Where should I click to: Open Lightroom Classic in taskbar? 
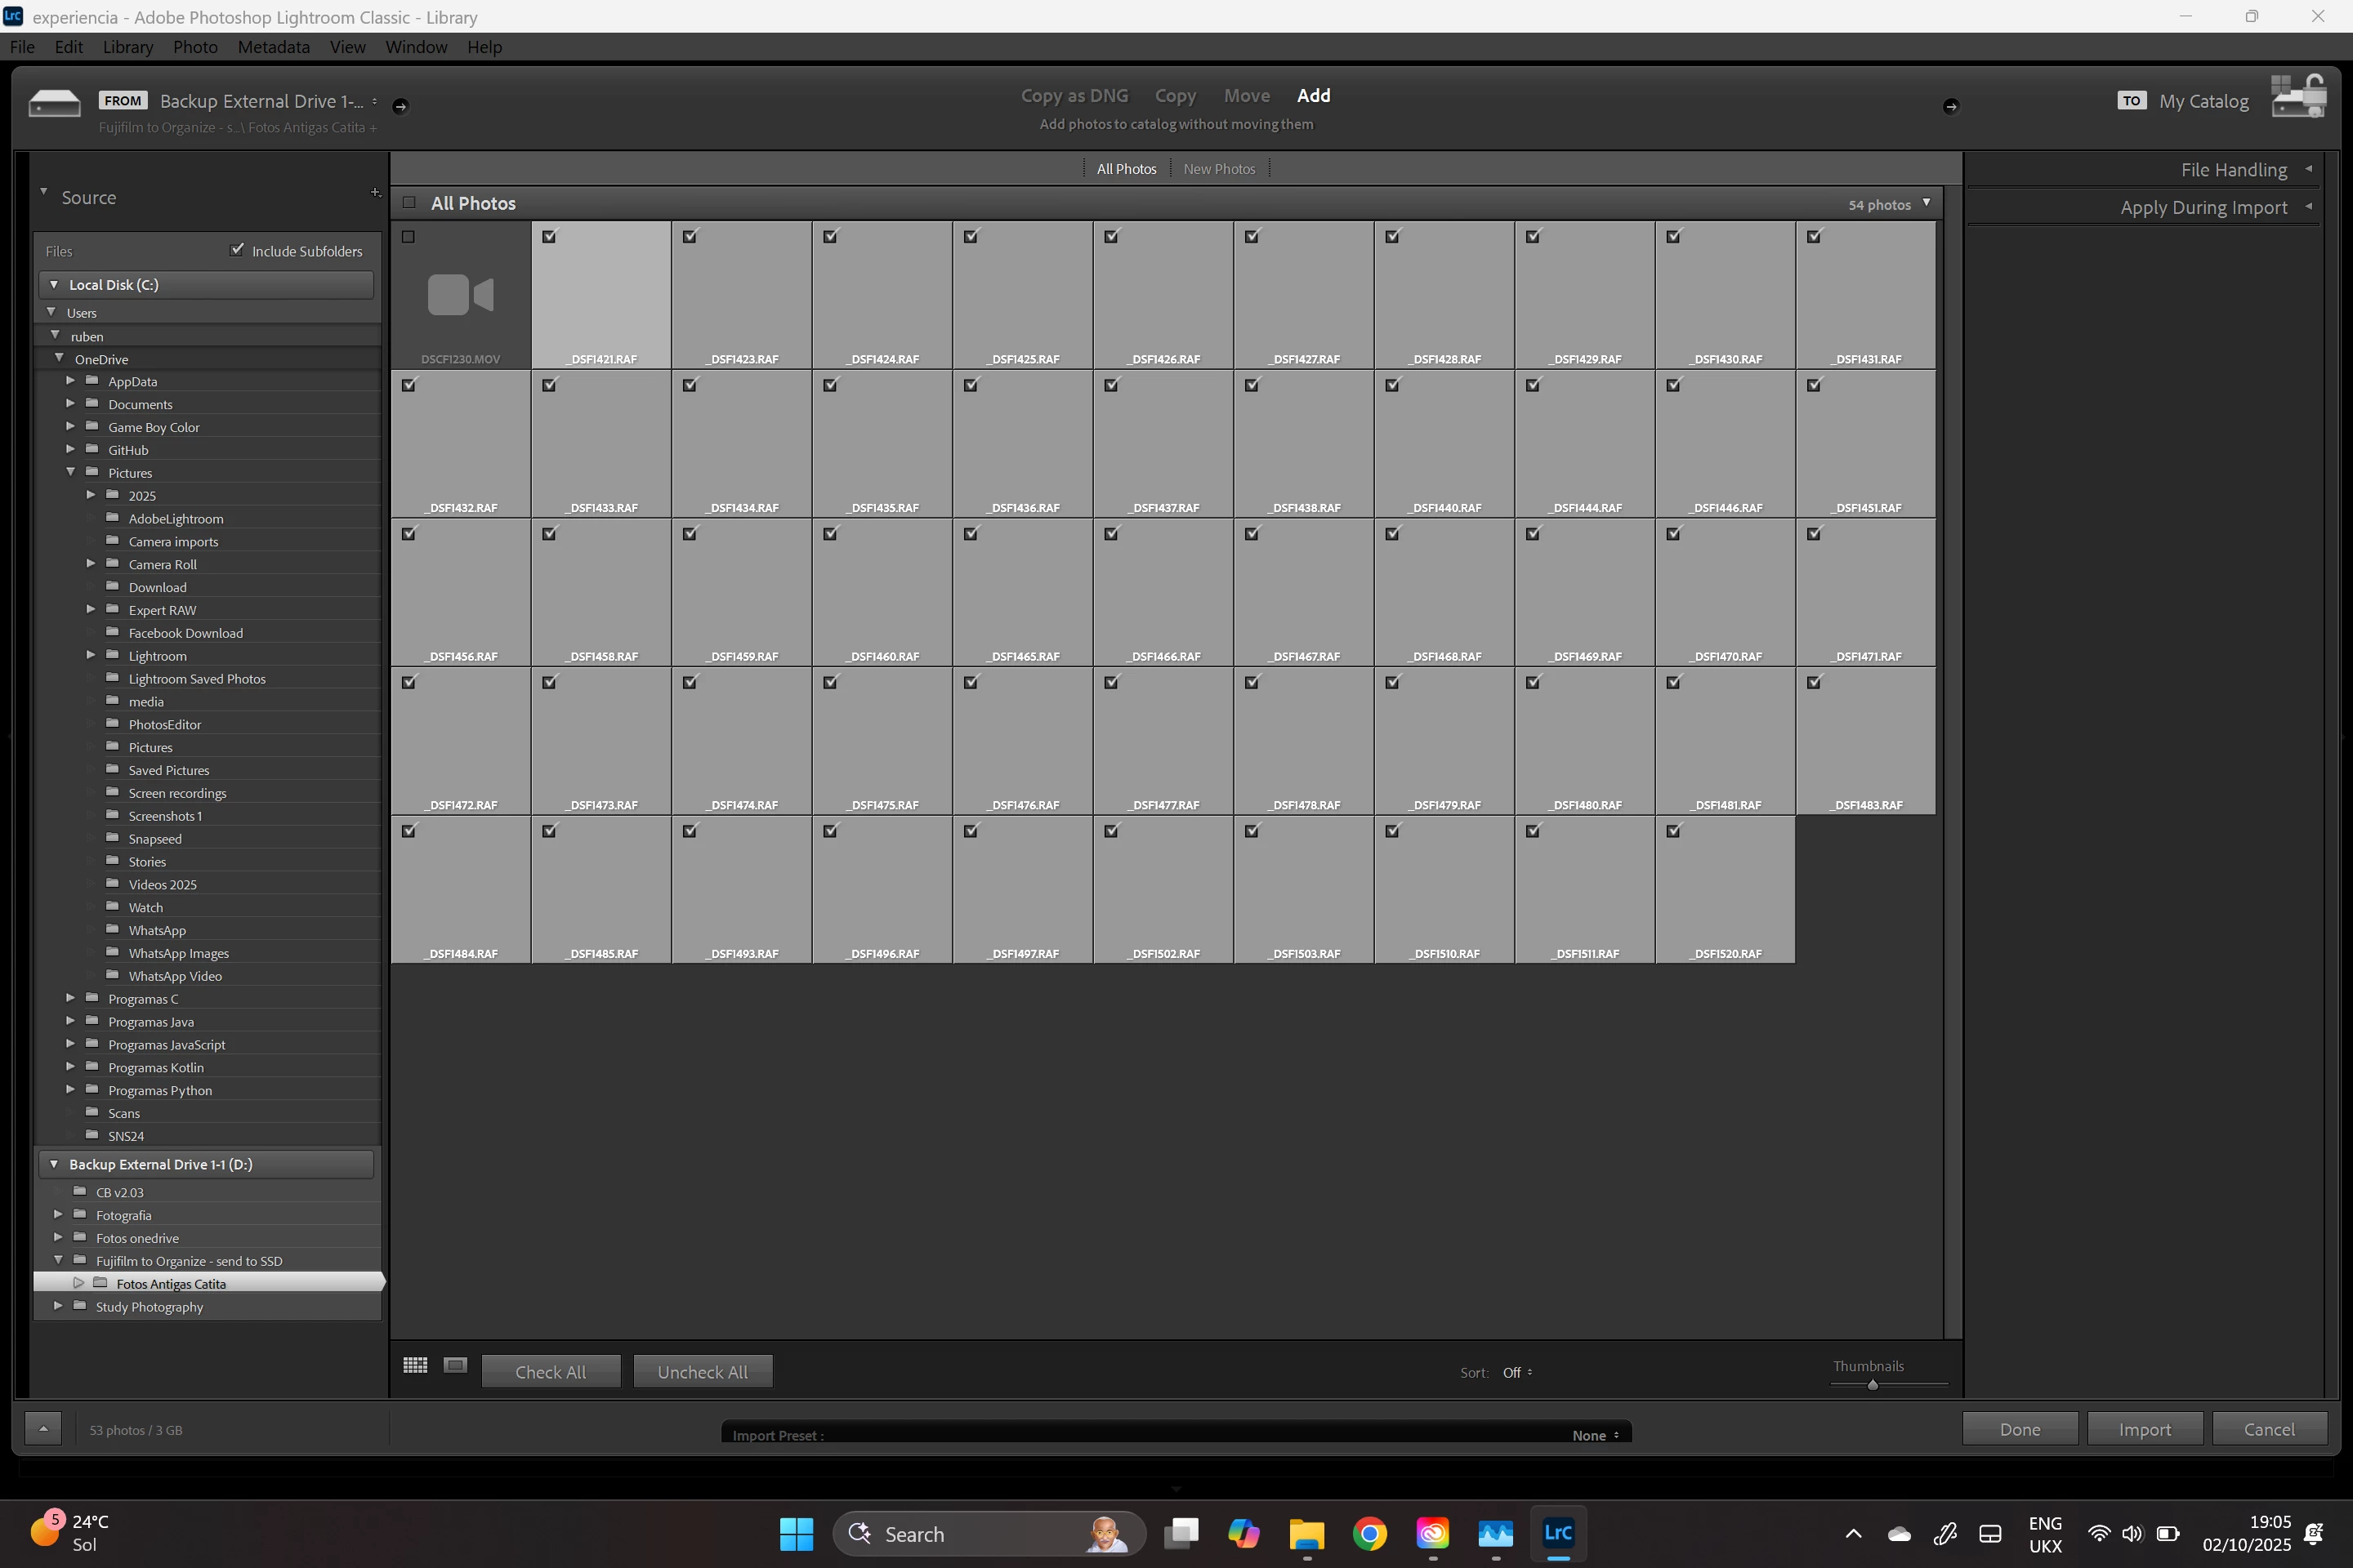(1558, 1533)
